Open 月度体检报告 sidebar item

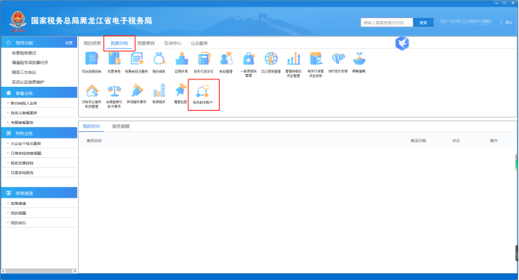(x=22, y=172)
